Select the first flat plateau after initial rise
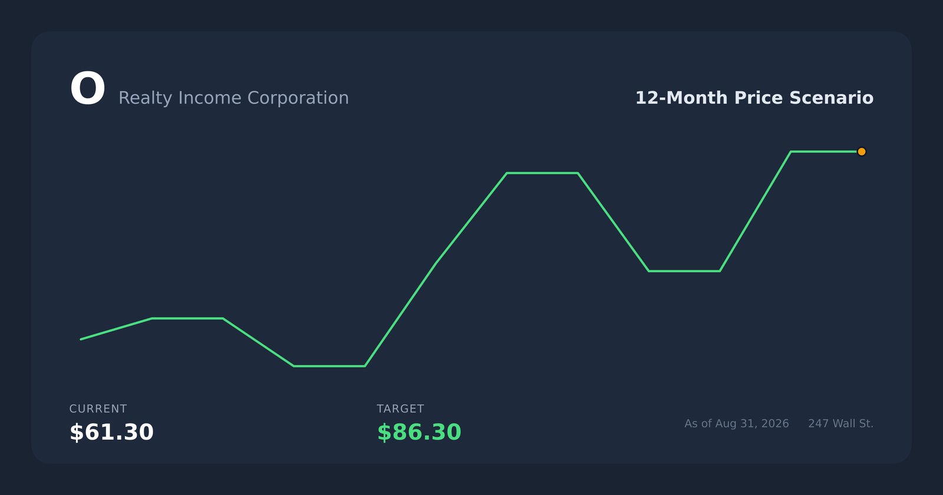Image resolution: width=943 pixels, height=495 pixels. pyautogui.click(x=187, y=318)
